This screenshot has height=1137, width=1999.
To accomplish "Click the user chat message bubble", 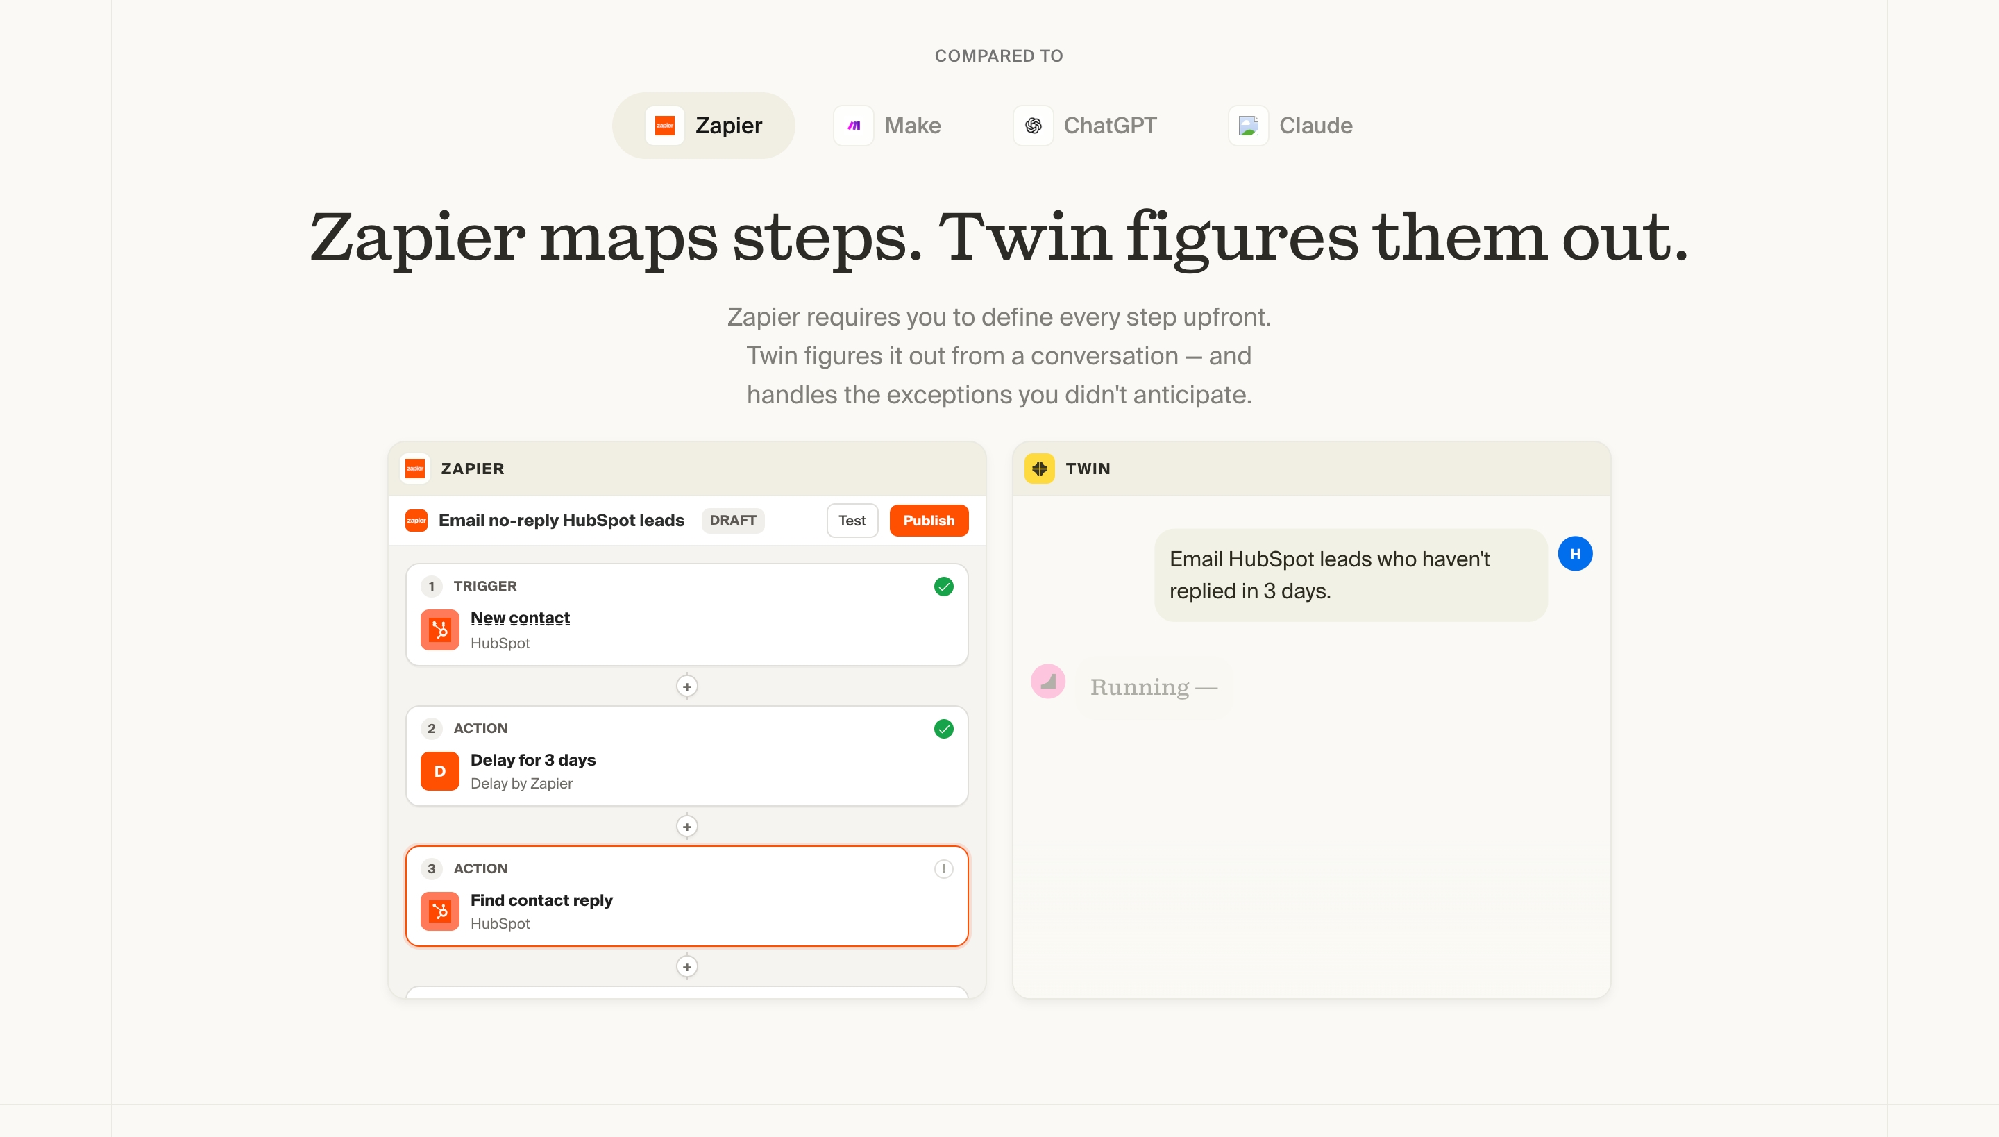I will (x=1350, y=575).
